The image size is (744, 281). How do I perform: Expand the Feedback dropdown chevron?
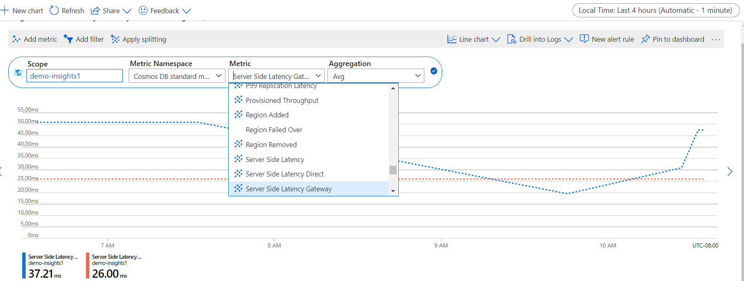click(x=187, y=11)
